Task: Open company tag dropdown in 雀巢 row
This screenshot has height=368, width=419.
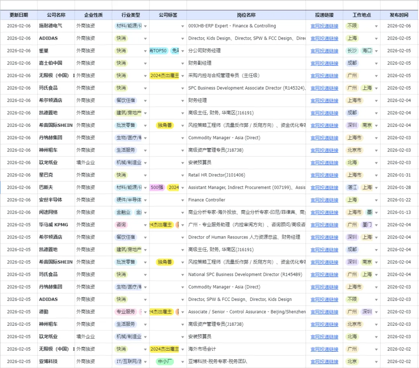Action: [x=182, y=51]
